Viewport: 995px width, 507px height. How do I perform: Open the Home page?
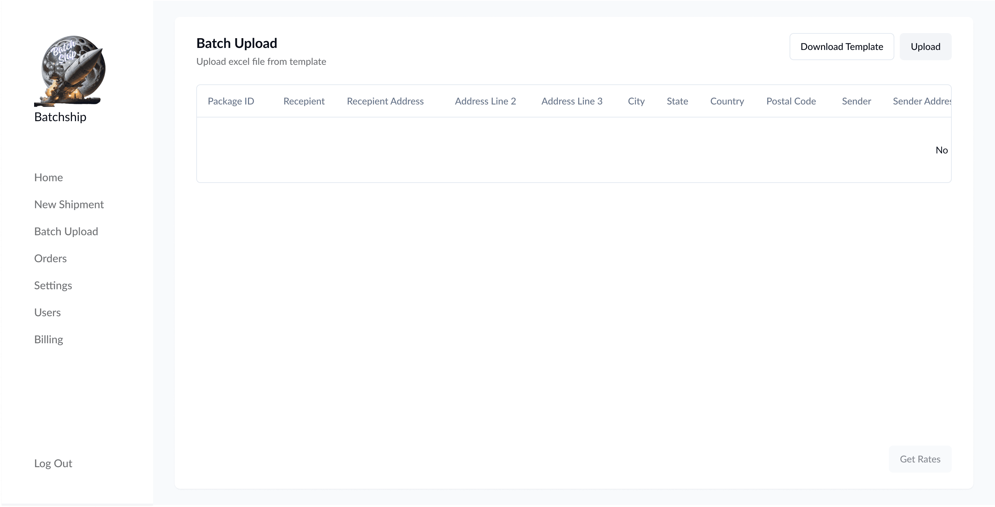(48, 178)
